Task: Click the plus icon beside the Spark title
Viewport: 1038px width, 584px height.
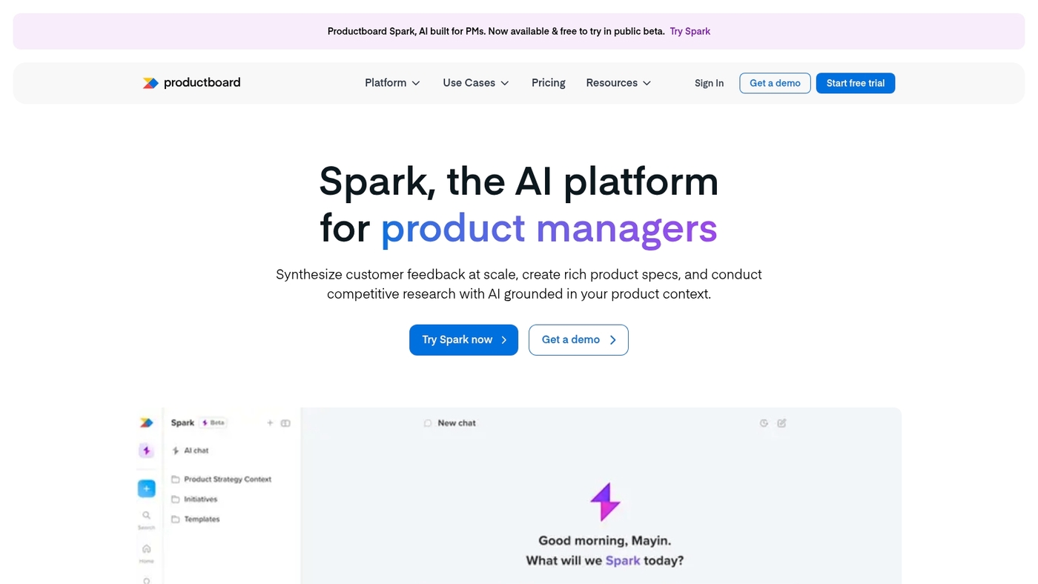Action: [270, 422]
